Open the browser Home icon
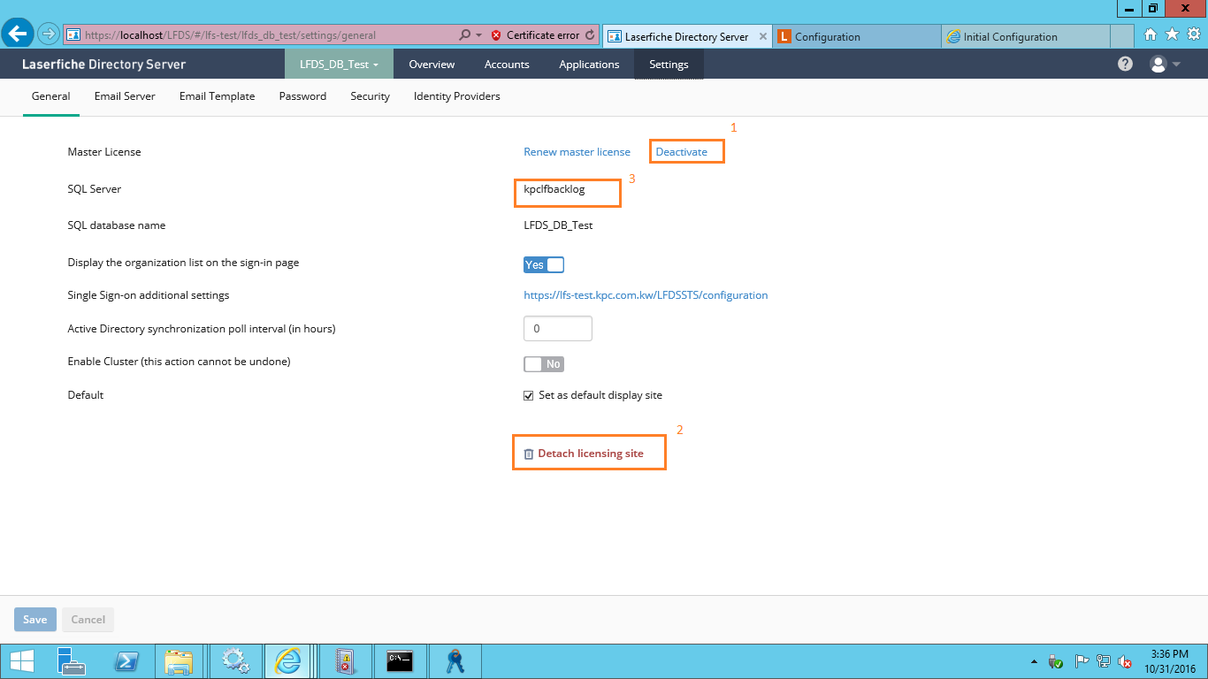The image size is (1208, 679). coord(1151,34)
